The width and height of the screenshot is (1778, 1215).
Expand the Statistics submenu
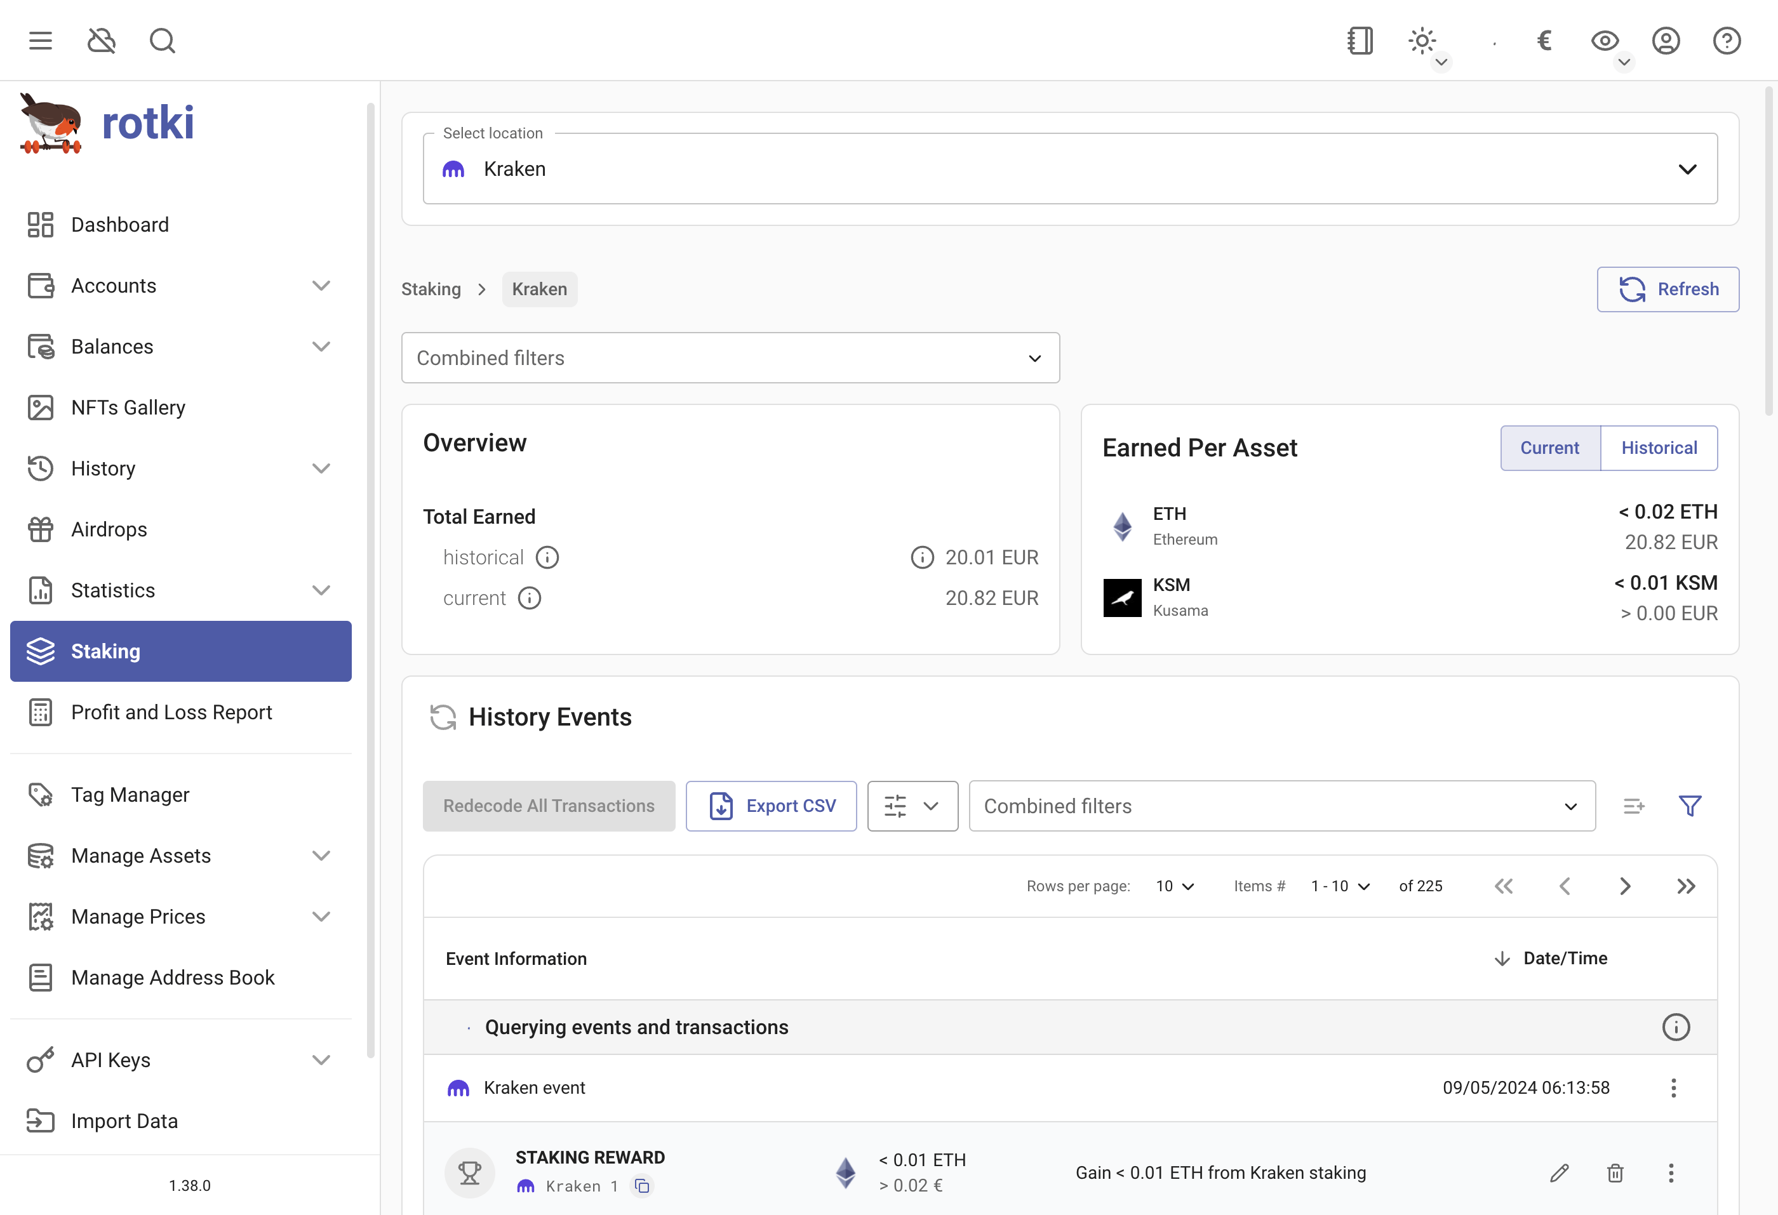pos(321,590)
